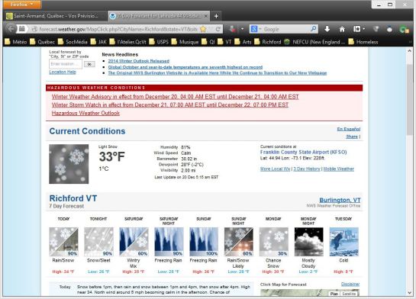The height and width of the screenshot is (299, 416).
Task: Open the Downloads arrow icon
Action: tap(327, 29)
